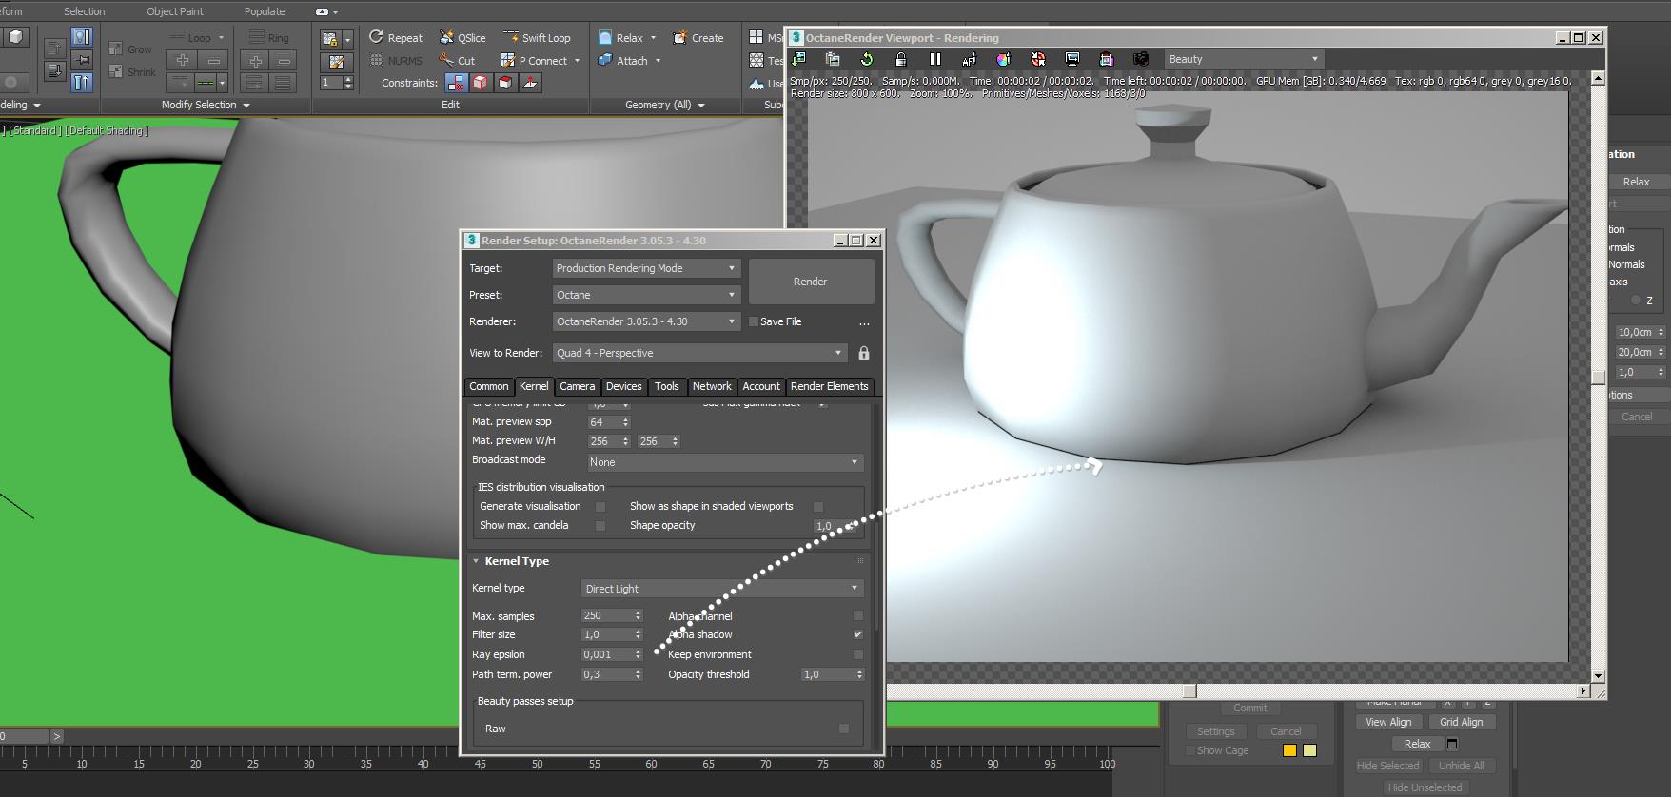Toggle the viewport lock icon in Octane viewport
1671x797 pixels.
pos(900,59)
